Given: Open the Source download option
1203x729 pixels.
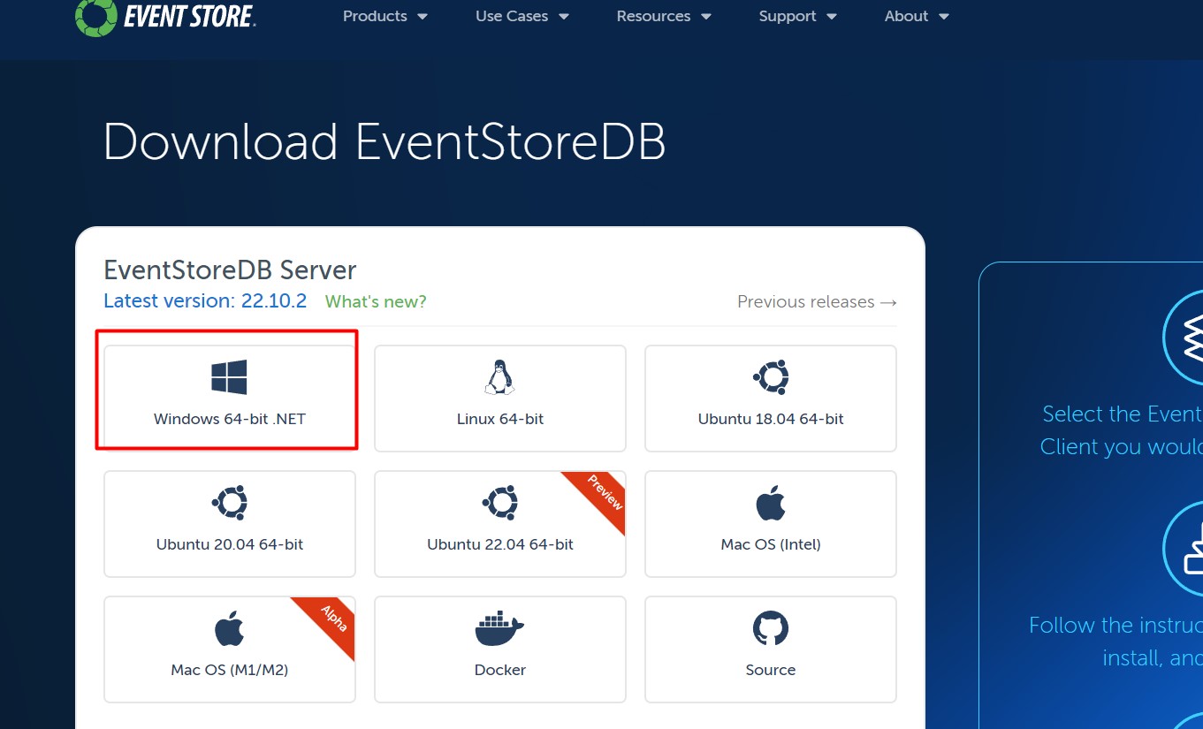Looking at the screenshot, I should tap(771, 649).
